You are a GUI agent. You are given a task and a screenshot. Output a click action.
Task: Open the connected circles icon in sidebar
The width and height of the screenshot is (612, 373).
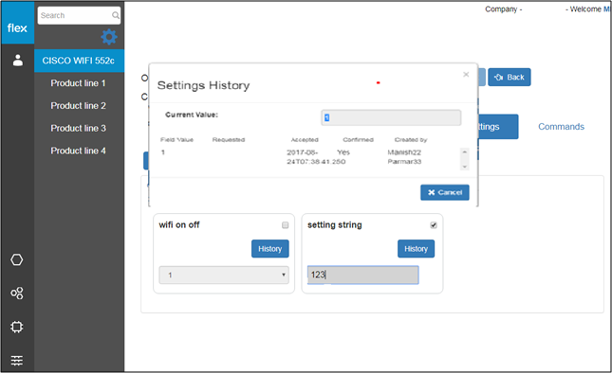(17, 293)
